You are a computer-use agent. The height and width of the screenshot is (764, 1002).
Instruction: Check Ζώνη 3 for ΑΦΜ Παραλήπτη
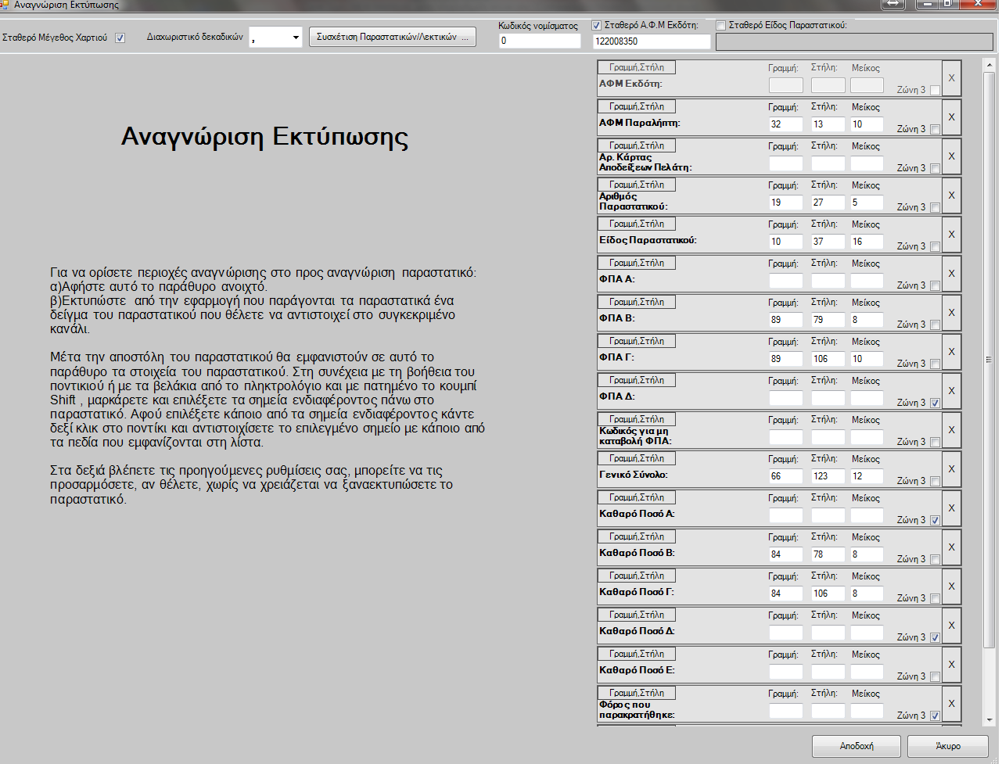[936, 129]
